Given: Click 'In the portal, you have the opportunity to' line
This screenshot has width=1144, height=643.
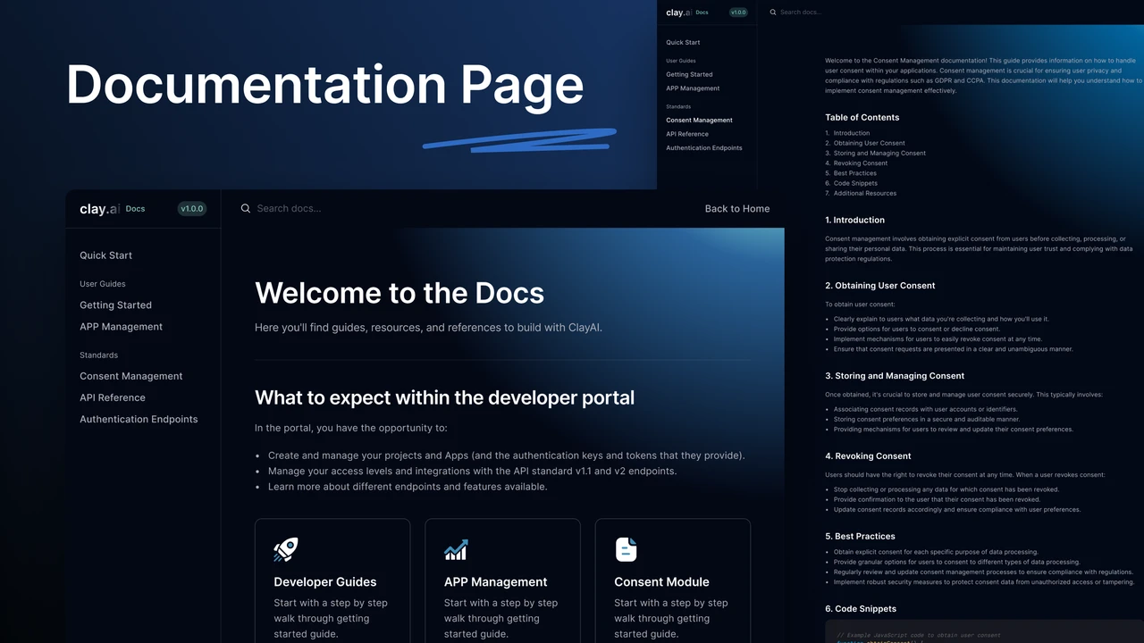Looking at the screenshot, I should (351, 428).
